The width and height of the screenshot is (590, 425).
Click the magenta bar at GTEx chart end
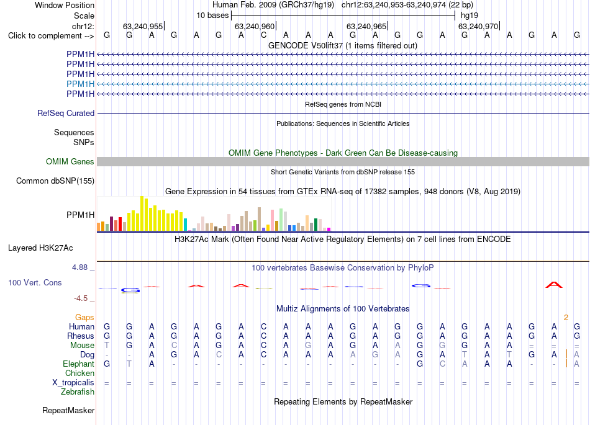(329, 229)
